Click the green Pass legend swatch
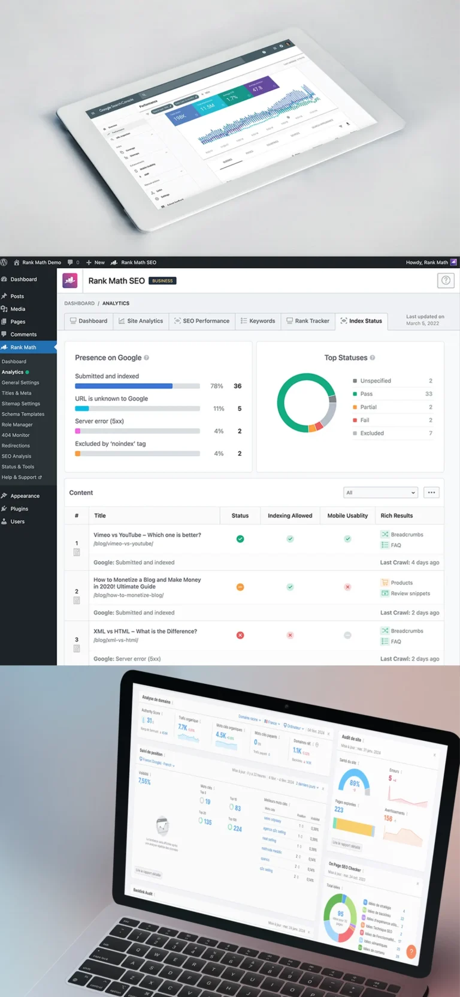 pyautogui.click(x=355, y=394)
